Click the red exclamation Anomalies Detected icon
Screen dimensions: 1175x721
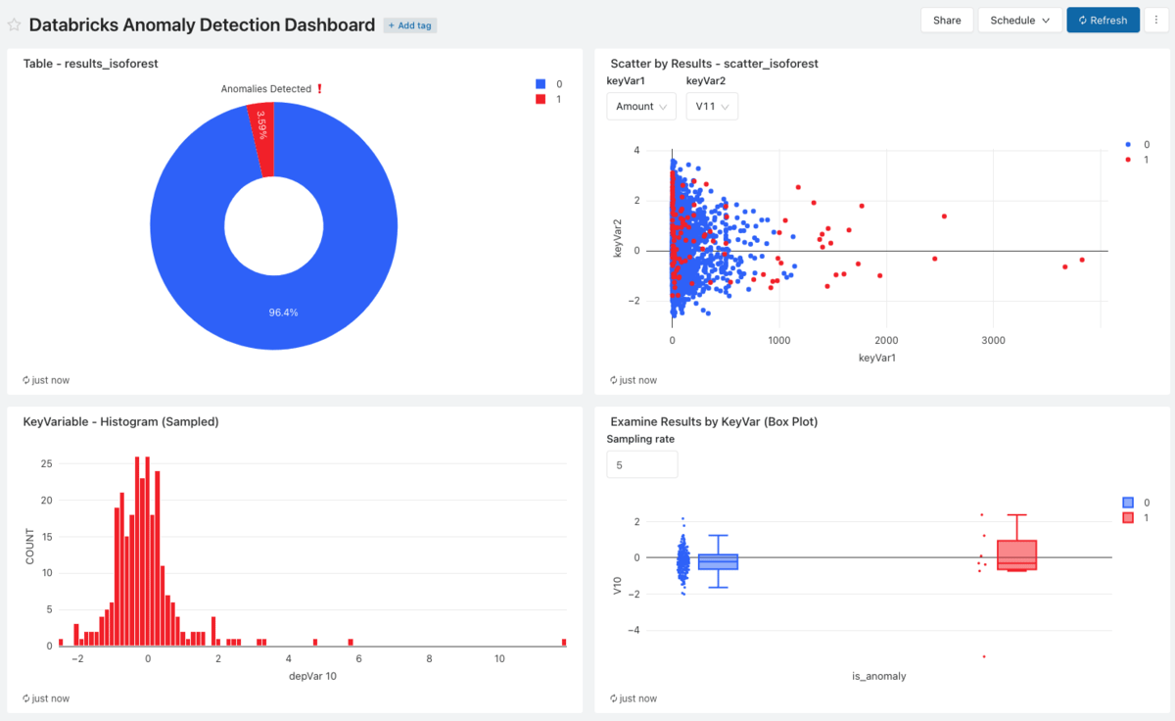pyautogui.click(x=319, y=89)
